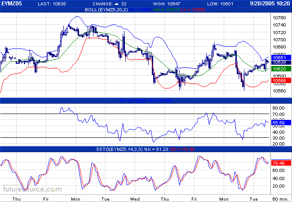Click the 20.00 label in RSI panel
The image size is (292, 202).
tap(279, 144)
